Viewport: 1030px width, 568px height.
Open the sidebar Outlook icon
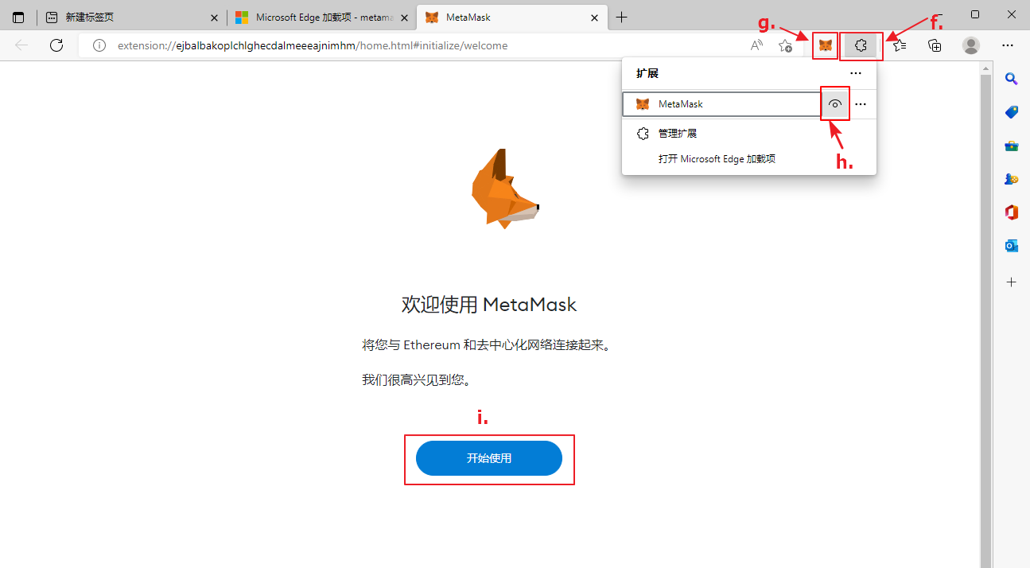1012,247
